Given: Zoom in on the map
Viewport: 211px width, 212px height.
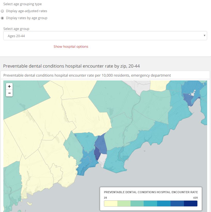Looking at the screenshot, I should pos(9,86).
